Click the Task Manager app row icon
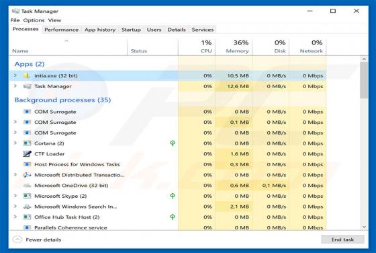This screenshot has height=253, width=376. [27, 86]
